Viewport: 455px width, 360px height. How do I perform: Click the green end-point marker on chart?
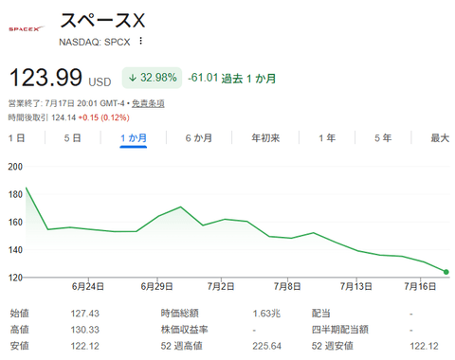pyautogui.click(x=446, y=272)
